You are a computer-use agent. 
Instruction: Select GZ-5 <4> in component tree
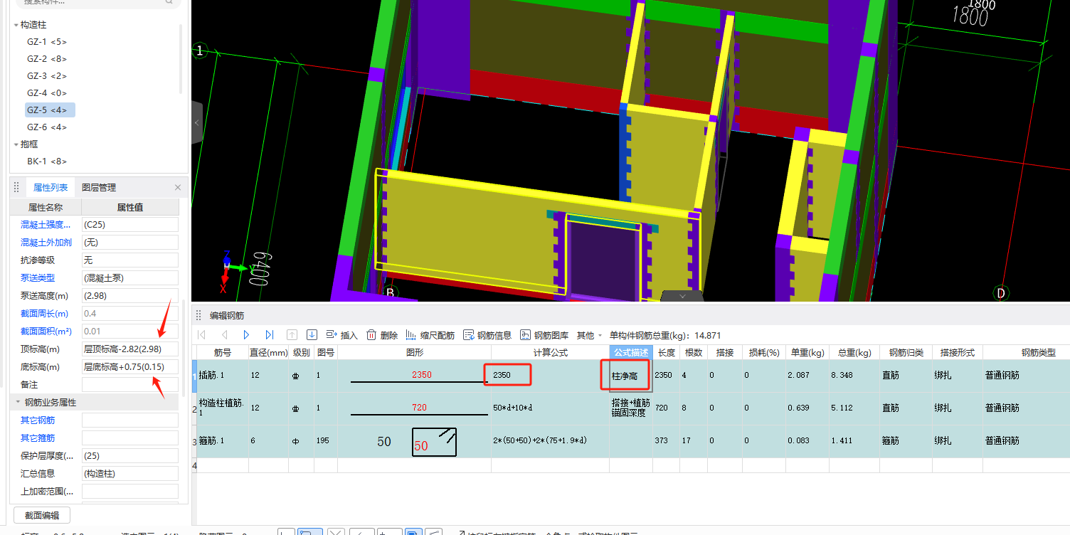pyautogui.click(x=50, y=110)
